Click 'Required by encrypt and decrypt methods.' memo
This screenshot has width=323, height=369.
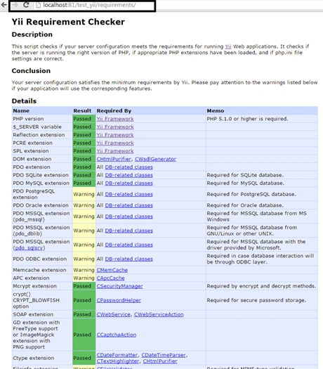261,286
